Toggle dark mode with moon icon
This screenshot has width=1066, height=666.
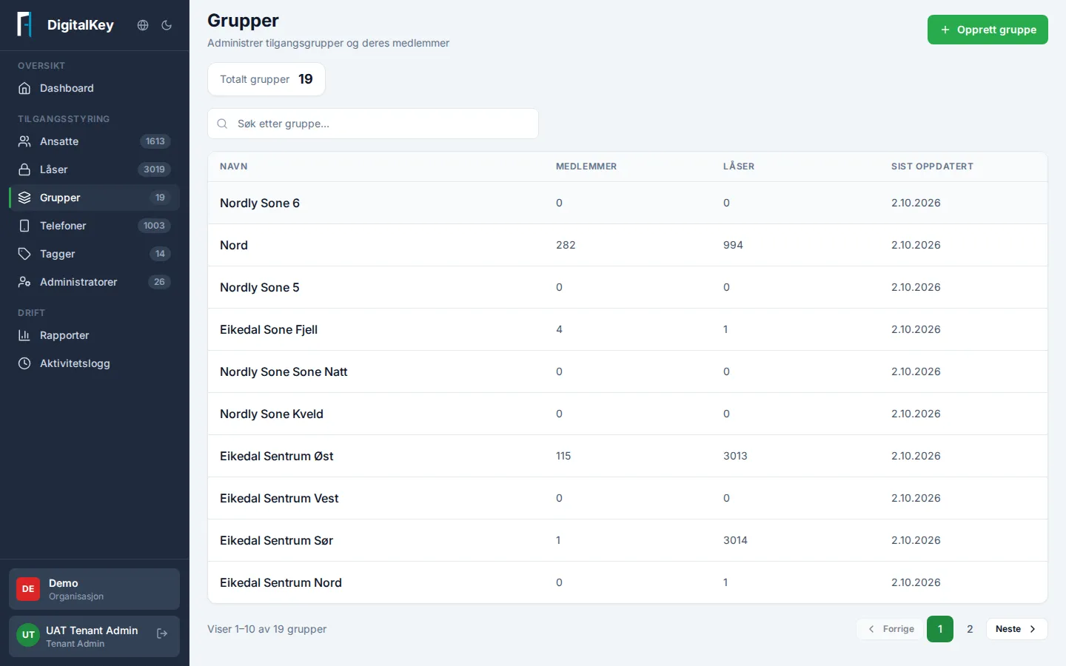167,25
